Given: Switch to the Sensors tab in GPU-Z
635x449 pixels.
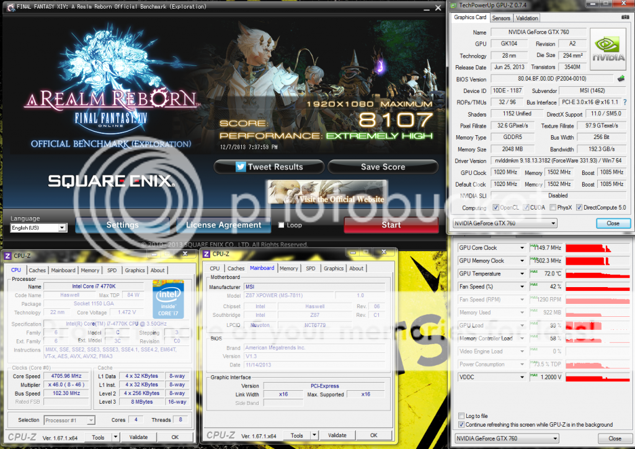Looking at the screenshot, I should click(501, 18).
